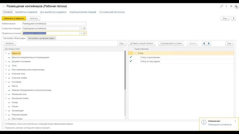Expand the Организация field node
Image resolution: width=239 pixels, height=134 pixels.
pyautogui.click(x=6, y=111)
